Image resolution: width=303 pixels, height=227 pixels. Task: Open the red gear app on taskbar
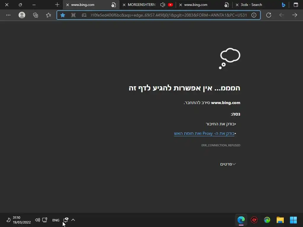click(x=254, y=220)
